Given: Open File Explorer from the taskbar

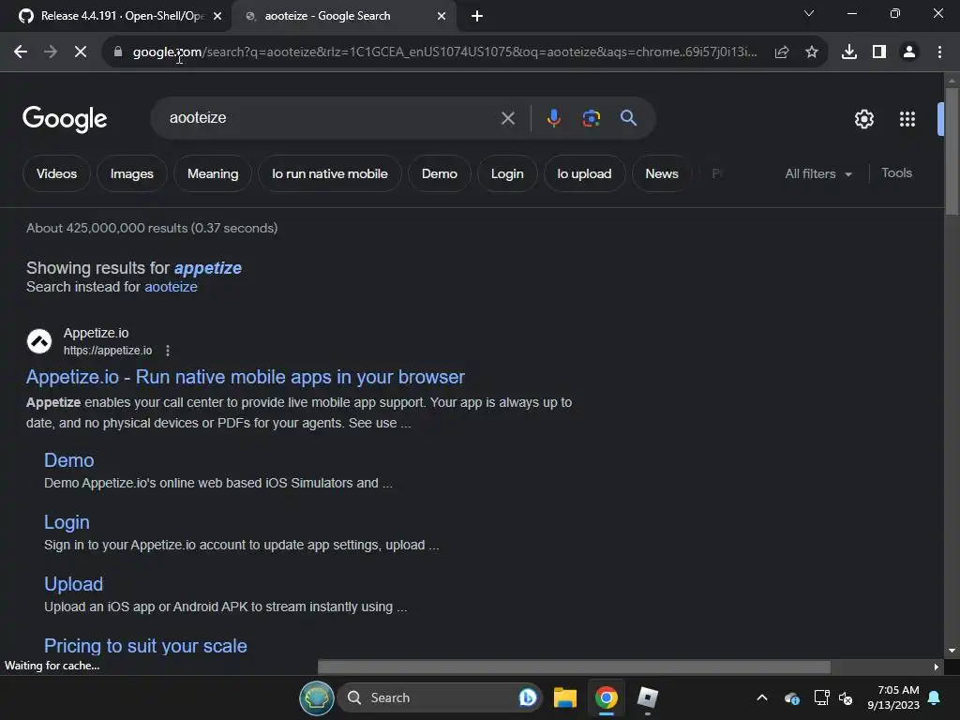Looking at the screenshot, I should click(565, 697).
